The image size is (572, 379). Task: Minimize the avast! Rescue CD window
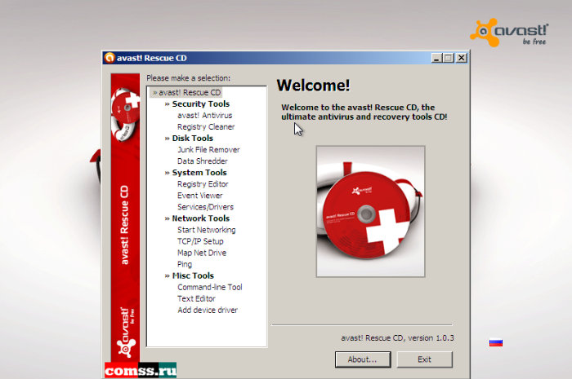coord(436,58)
